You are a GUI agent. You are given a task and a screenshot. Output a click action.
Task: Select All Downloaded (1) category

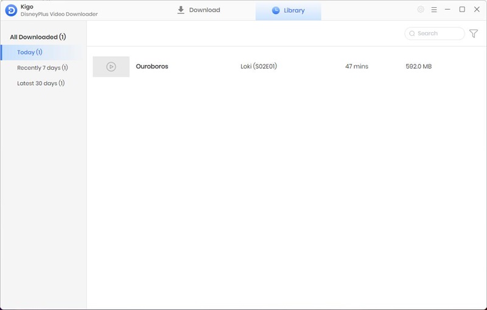(x=38, y=37)
